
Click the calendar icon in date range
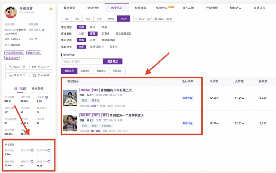137,19
